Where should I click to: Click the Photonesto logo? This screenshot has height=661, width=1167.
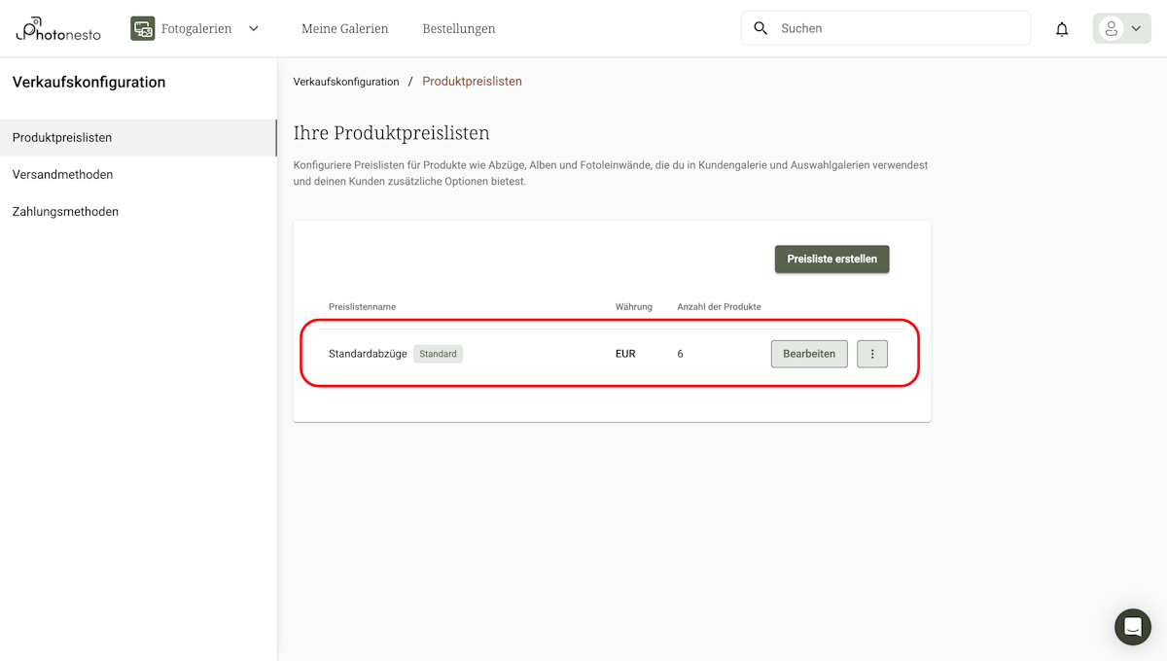[55, 28]
